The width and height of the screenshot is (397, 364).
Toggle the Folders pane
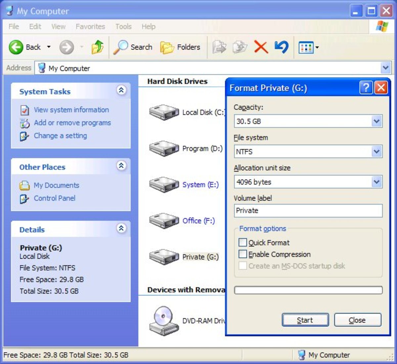[180, 47]
